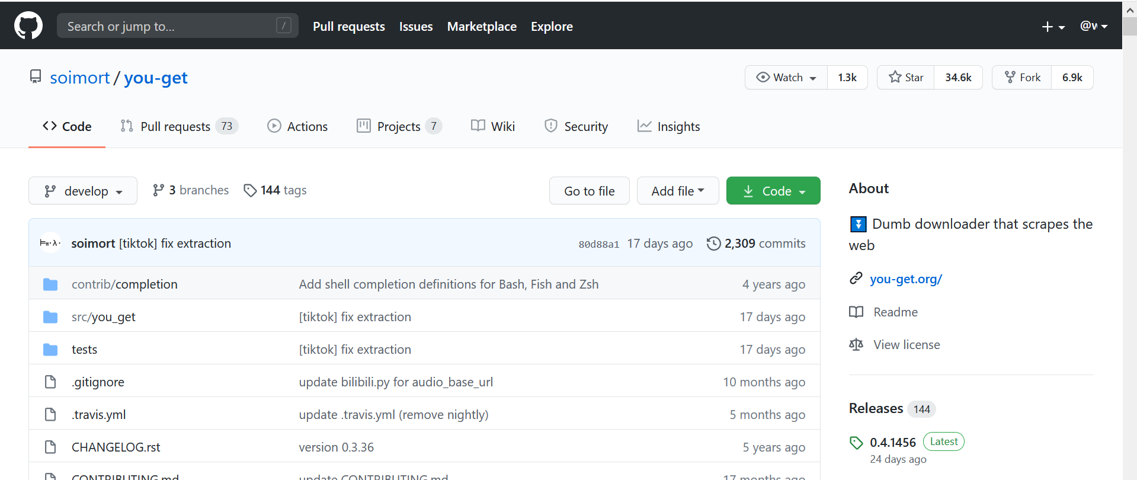Switch to the Security tab
This screenshot has width=1137, height=480.
point(576,126)
